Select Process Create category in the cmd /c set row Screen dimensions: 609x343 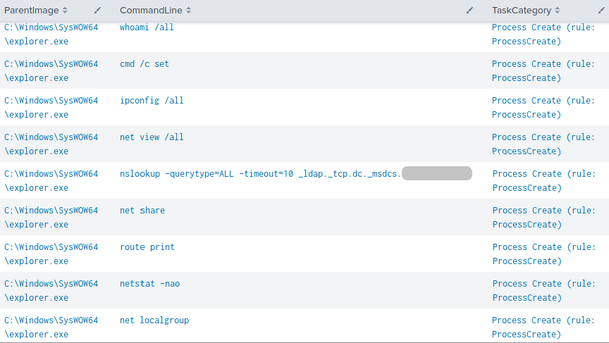coord(543,70)
